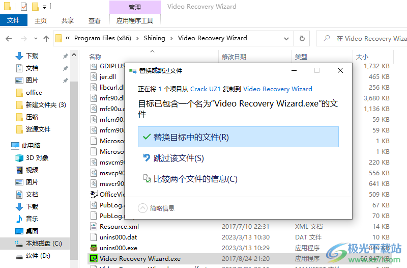The height and width of the screenshot is (268, 407).
Task: Open the 应用程序工具 tab
Action: [135, 20]
